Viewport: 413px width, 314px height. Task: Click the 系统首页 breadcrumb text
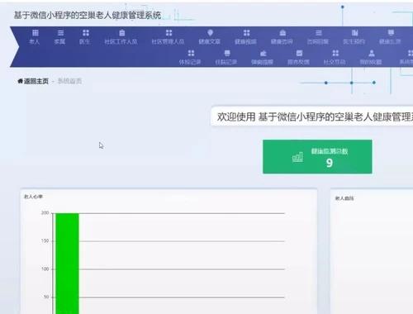tap(69, 81)
